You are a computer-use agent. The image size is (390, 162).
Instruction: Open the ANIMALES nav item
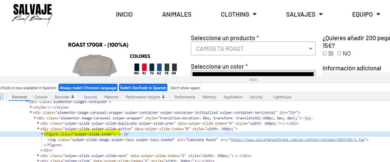[x=177, y=14]
